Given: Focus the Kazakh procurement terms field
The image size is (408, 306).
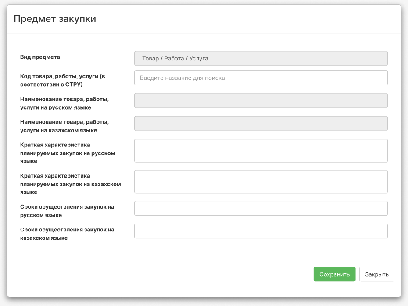Looking at the screenshot, I should pyautogui.click(x=261, y=231).
